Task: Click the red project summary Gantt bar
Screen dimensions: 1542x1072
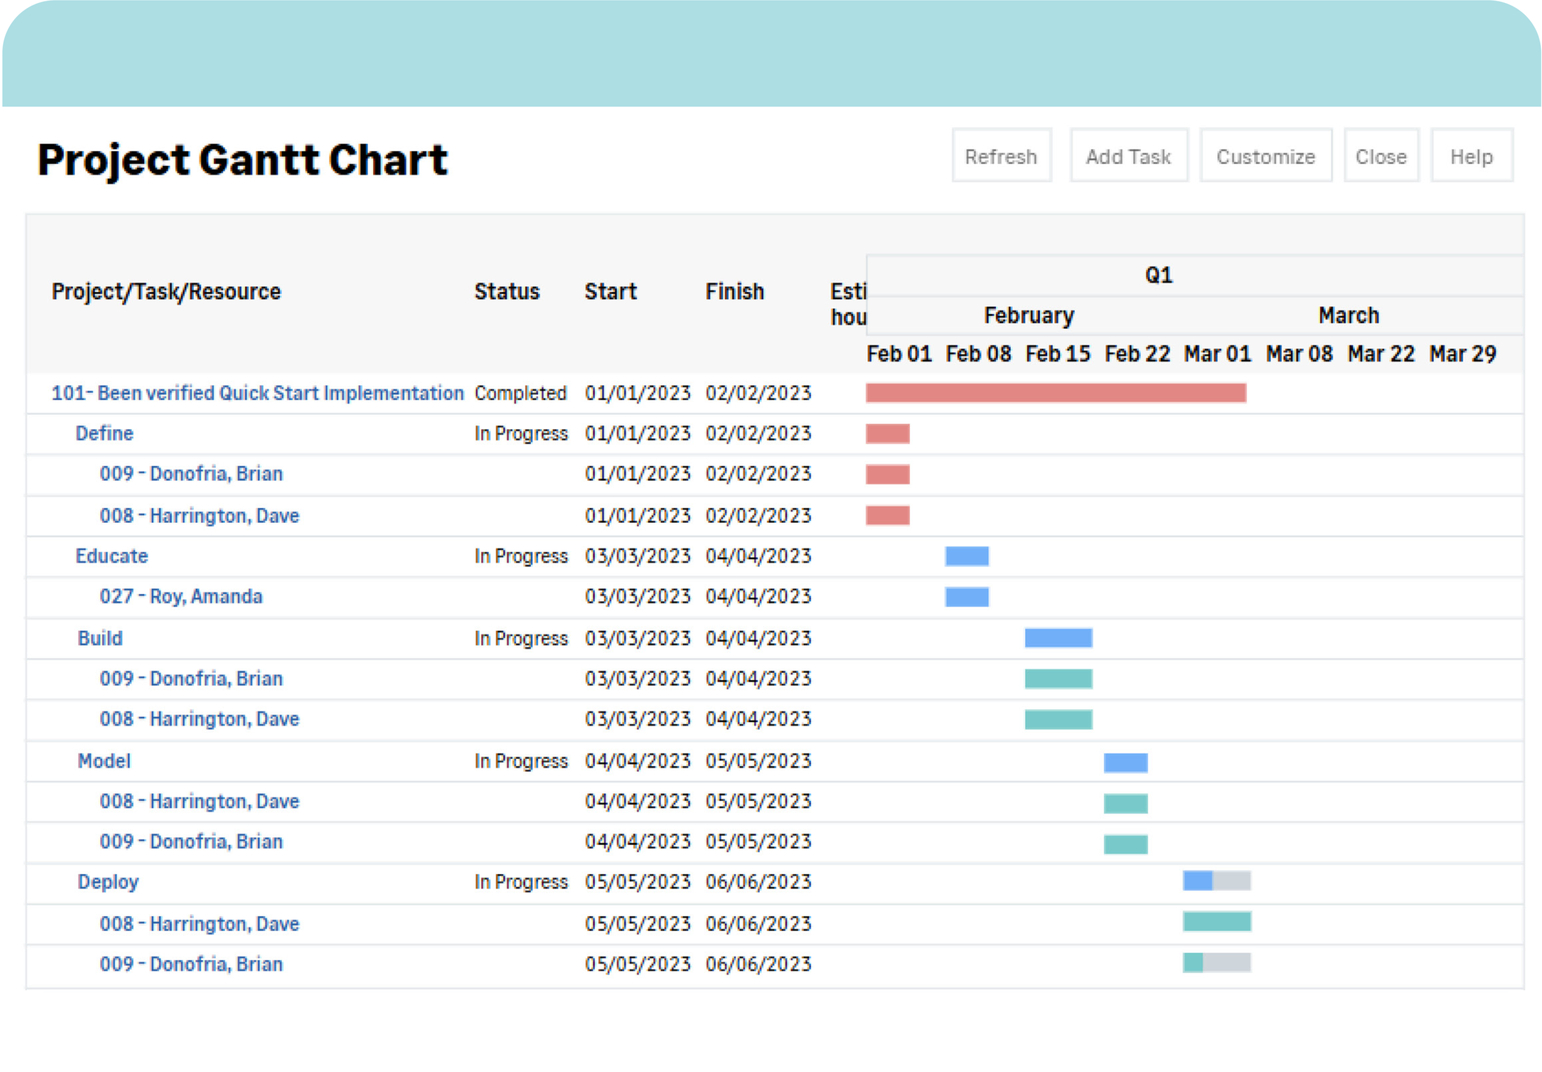Action: pos(1056,392)
